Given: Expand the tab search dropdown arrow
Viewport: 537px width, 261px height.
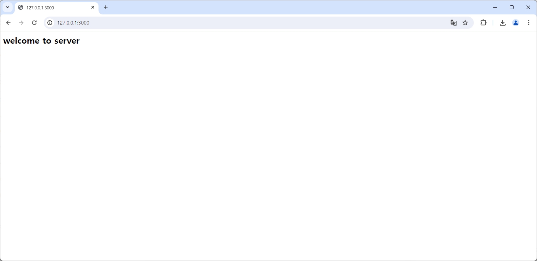Looking at the screenshot, I should pyautogui.click(x=8, y=7).
